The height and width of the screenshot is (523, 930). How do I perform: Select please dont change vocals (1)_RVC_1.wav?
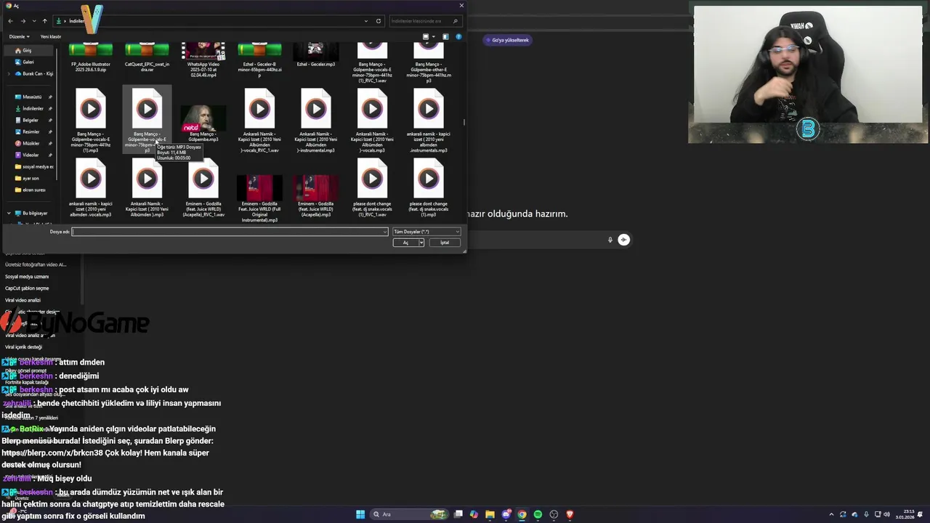tap(372, 188)
